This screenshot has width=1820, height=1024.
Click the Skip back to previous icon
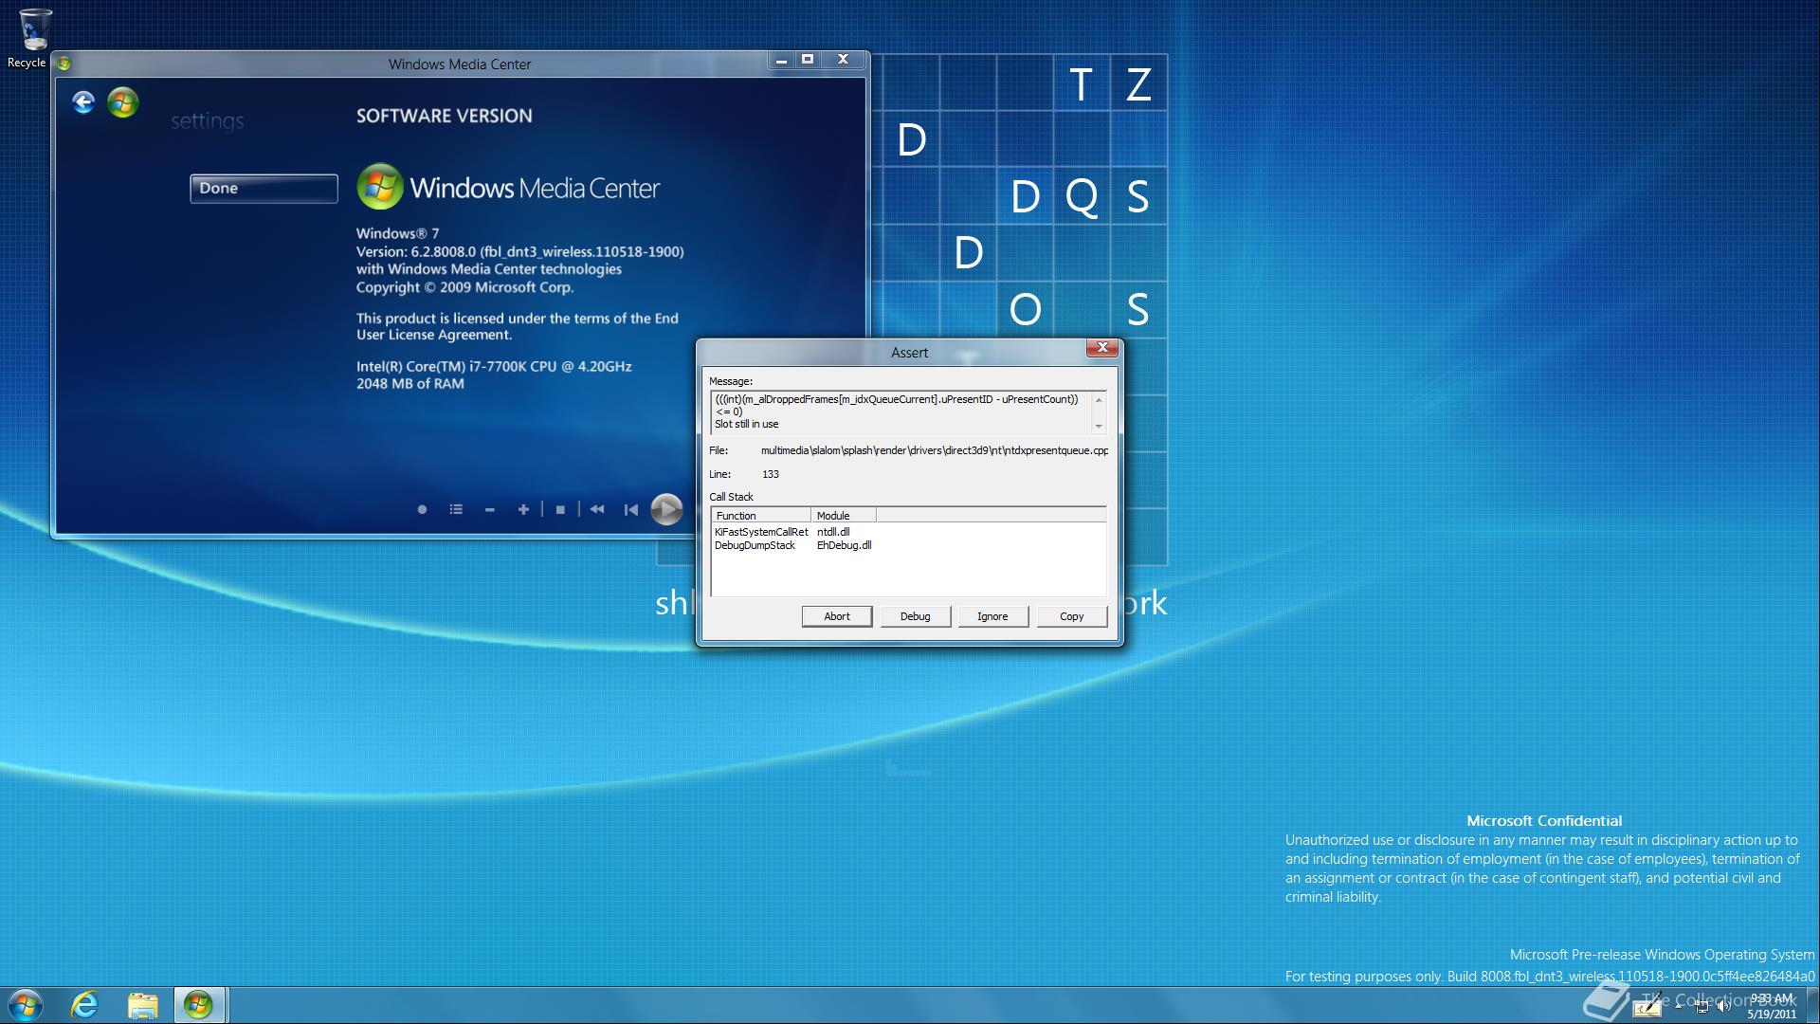tap(631, 510)
